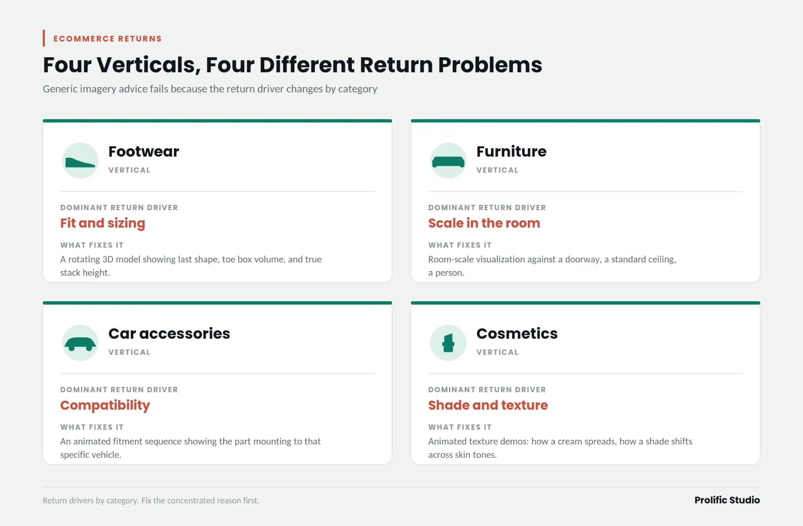
Task: Click the Scale in the room driver text
Action: (x=484, y=223)
